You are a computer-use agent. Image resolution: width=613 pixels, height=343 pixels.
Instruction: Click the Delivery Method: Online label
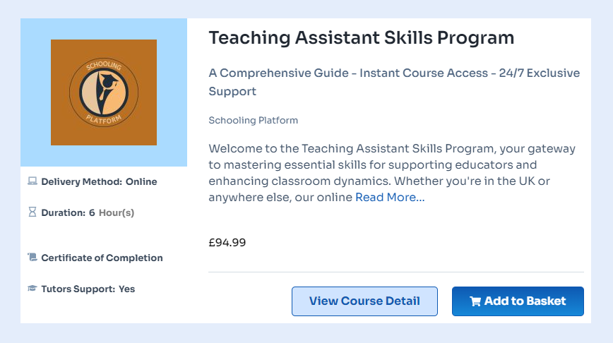tap(99, 181)
